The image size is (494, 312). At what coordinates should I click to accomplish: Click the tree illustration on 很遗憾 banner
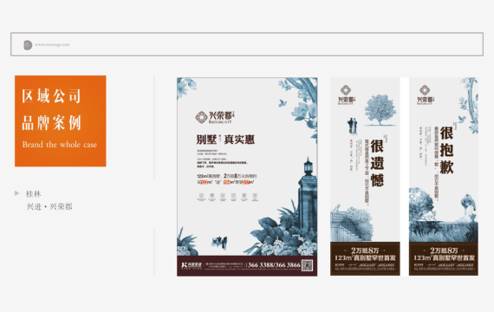click(380, 110)
